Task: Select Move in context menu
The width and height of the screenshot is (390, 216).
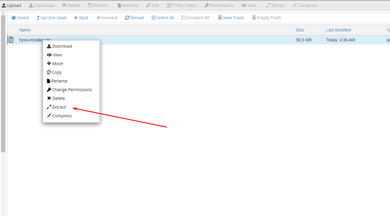Action: click(57, 64)
